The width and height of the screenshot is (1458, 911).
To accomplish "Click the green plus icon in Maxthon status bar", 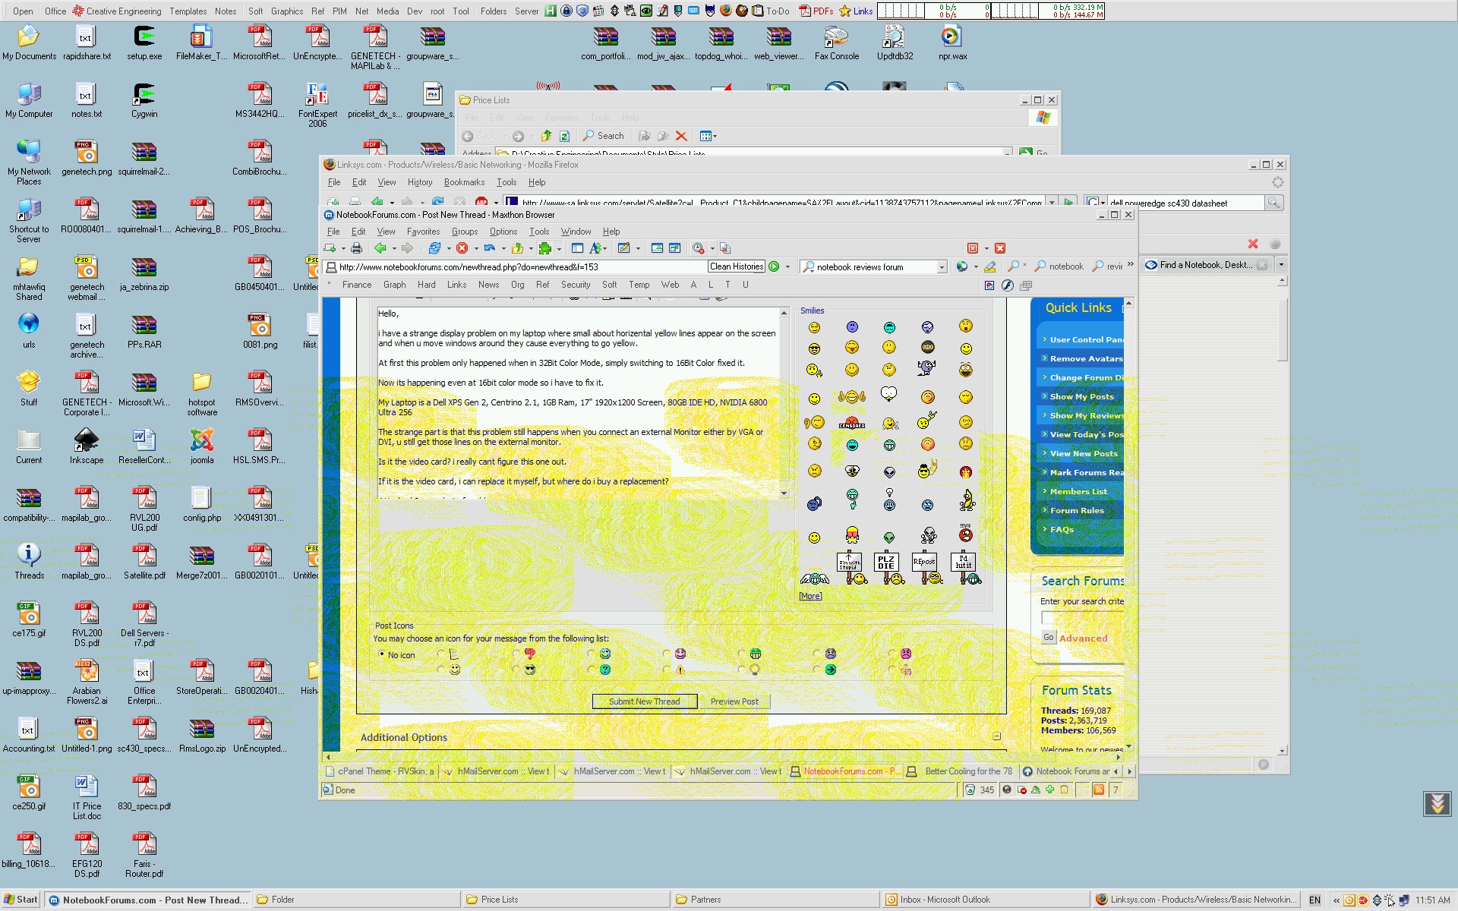I will pos(1049,790).
